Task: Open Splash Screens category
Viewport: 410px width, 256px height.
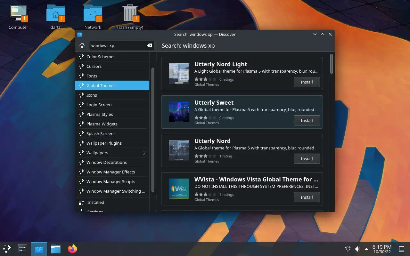Action: 112,133
